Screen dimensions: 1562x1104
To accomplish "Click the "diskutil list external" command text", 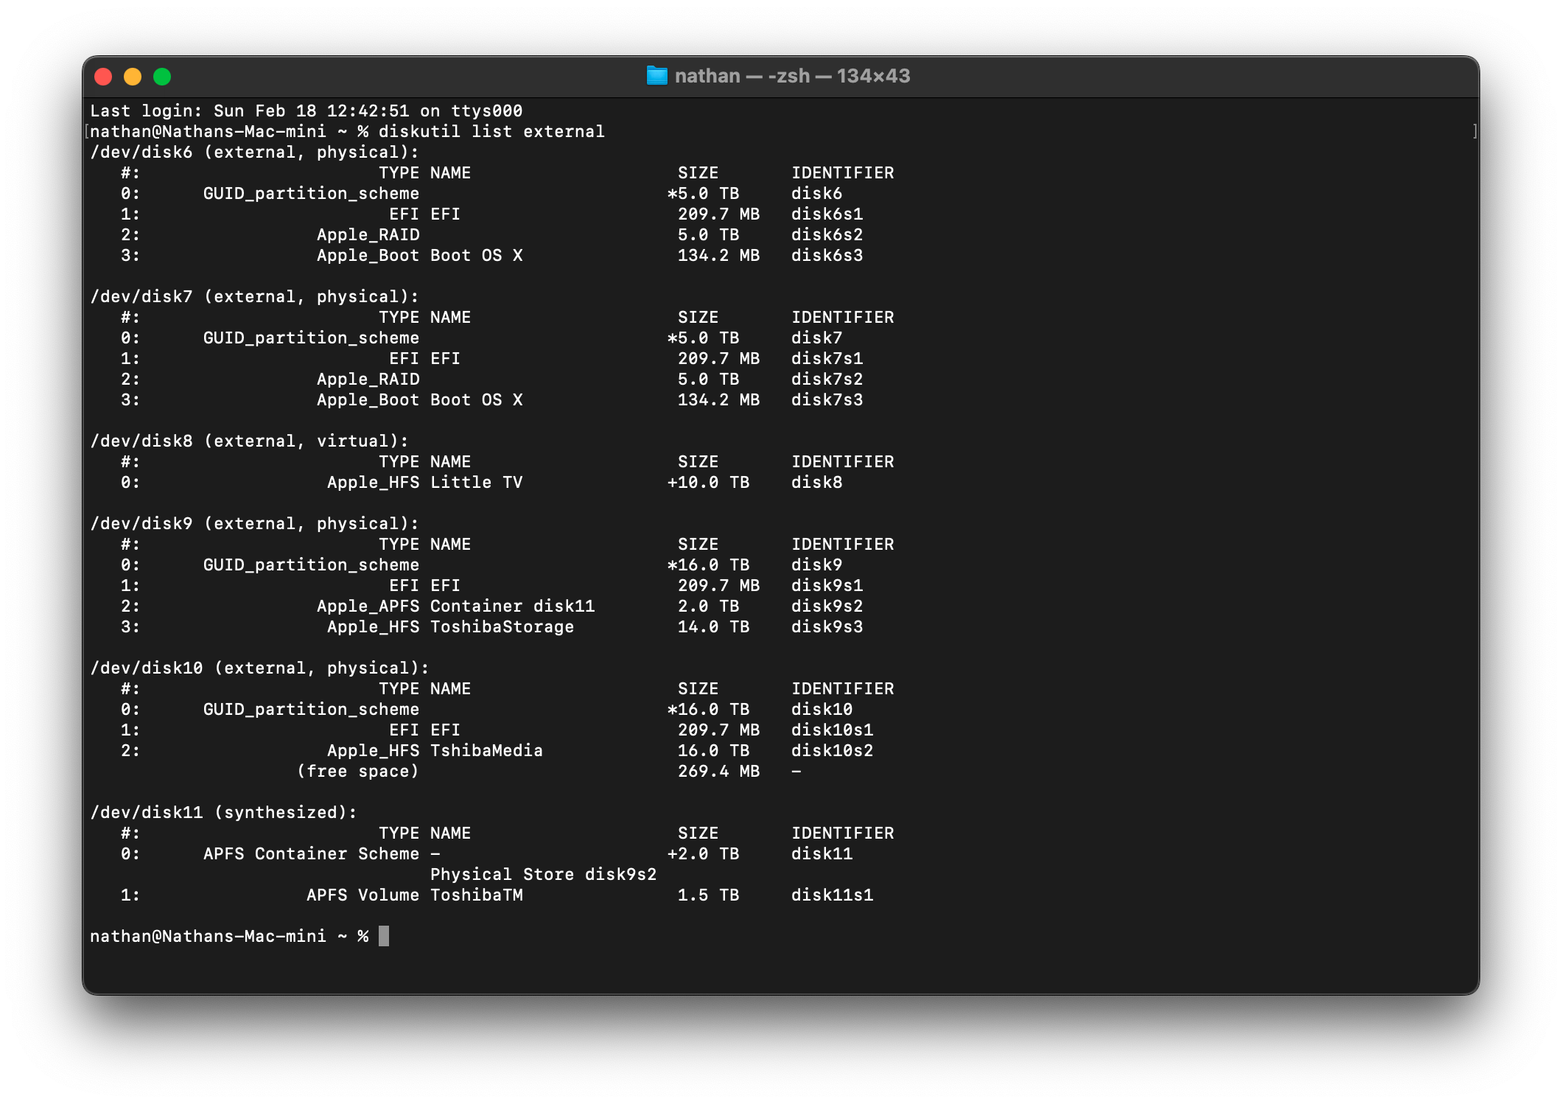I will [x=491, y=131].
